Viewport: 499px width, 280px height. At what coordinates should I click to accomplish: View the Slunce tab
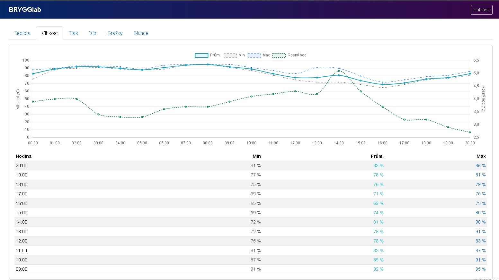(141, 33)
